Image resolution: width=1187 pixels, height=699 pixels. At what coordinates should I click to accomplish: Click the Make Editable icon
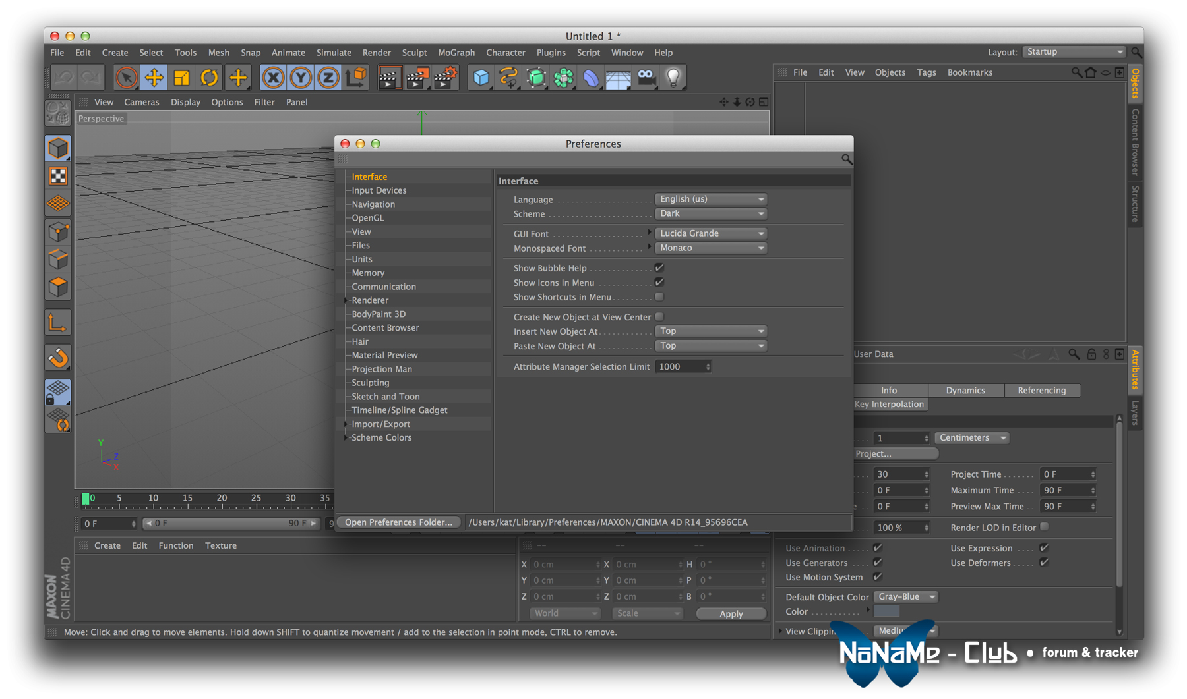pos(58,113)
